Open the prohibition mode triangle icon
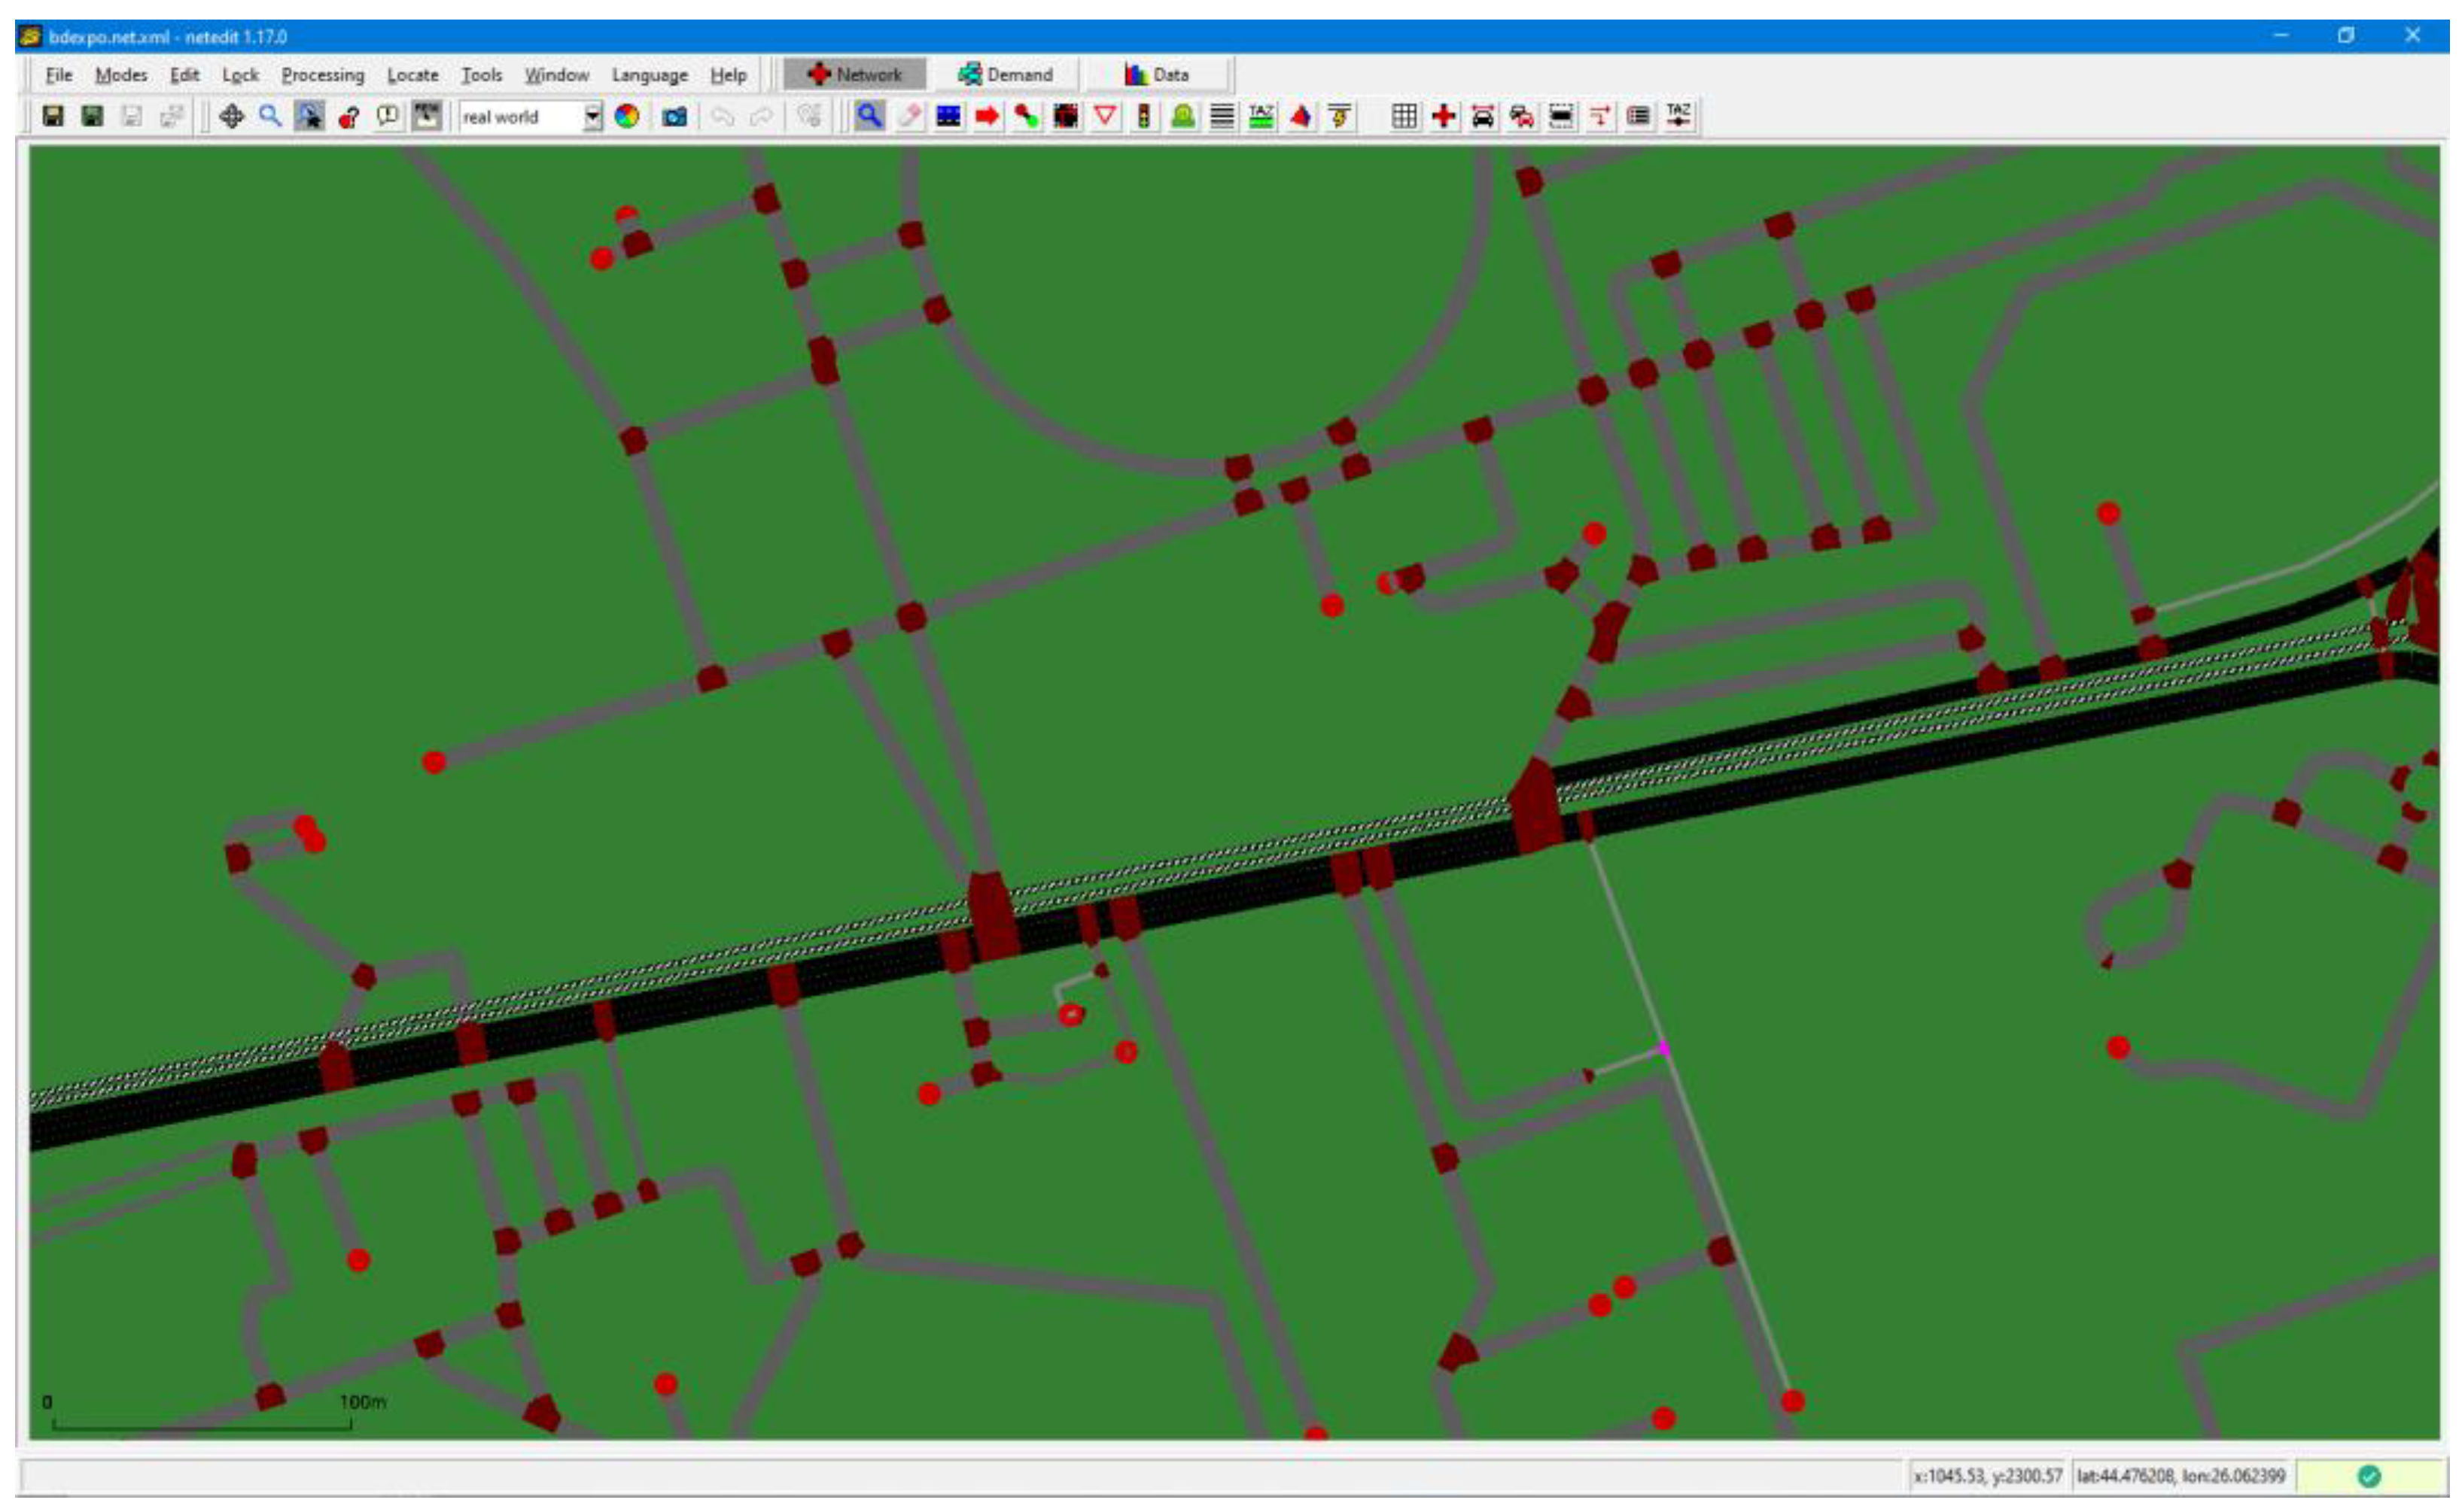2462x1512 pixels. tap(1104, 117)
